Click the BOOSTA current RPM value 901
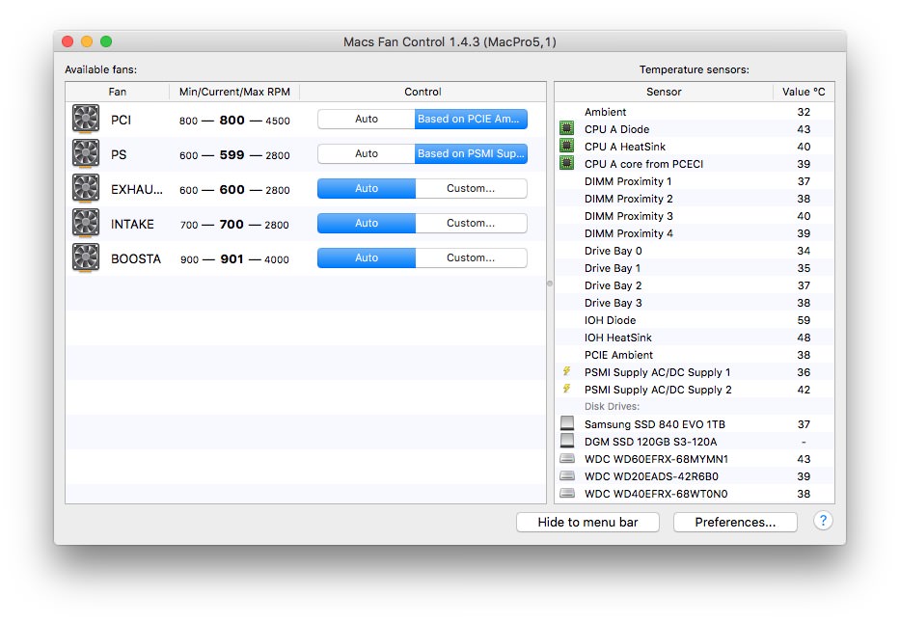The image size is (900, 622). click(x=232, y=258)
